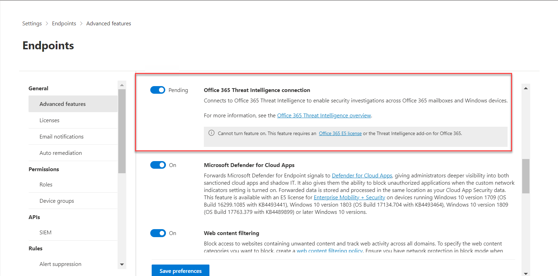The image size is (558, 276).
Task: Open Roles under Permissions
Action: [73, 184]
